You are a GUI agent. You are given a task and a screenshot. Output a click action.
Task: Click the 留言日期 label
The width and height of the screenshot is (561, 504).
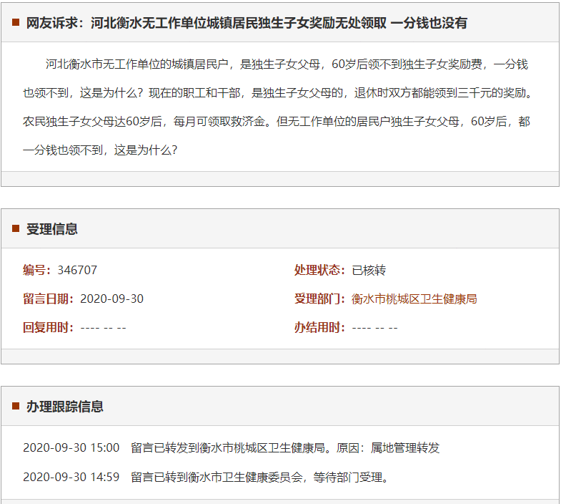(49, 299)
